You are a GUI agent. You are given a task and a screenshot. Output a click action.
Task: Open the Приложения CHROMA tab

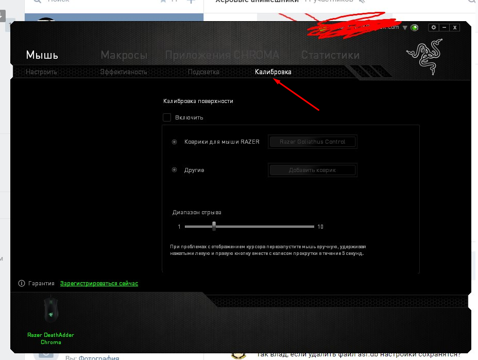tap(222, 55)
